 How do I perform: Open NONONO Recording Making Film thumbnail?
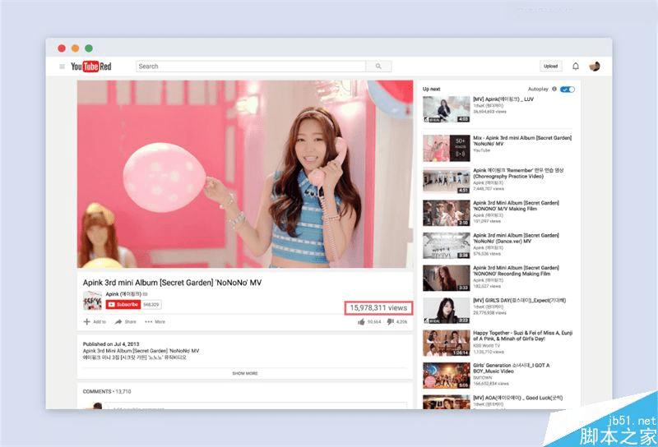(x=446, y=278)
